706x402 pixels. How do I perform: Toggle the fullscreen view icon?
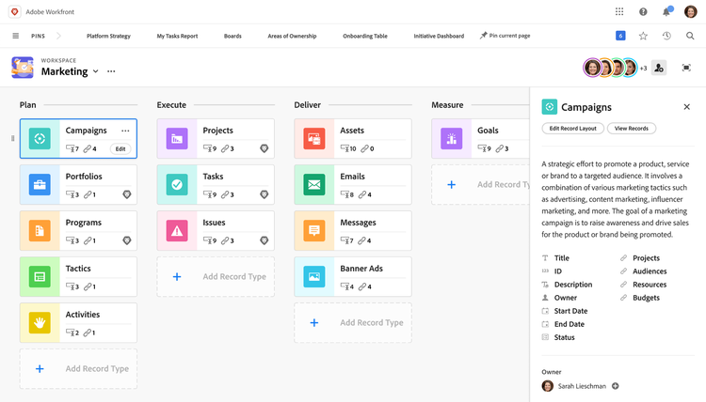tap(686, 68)
